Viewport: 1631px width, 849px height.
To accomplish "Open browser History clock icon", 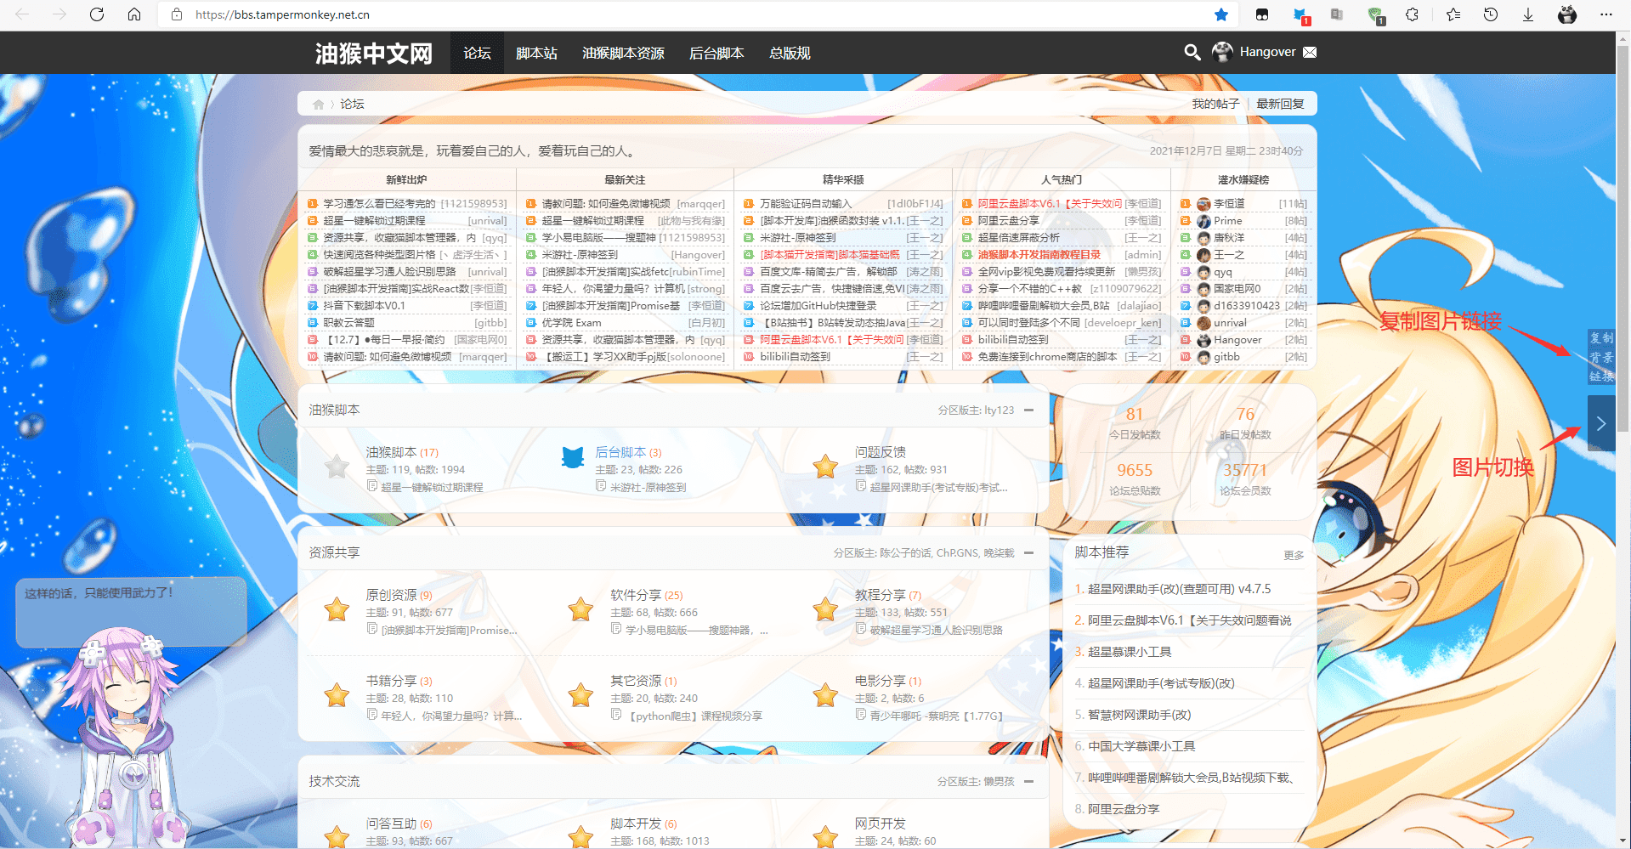I will tap(1491, 14).
